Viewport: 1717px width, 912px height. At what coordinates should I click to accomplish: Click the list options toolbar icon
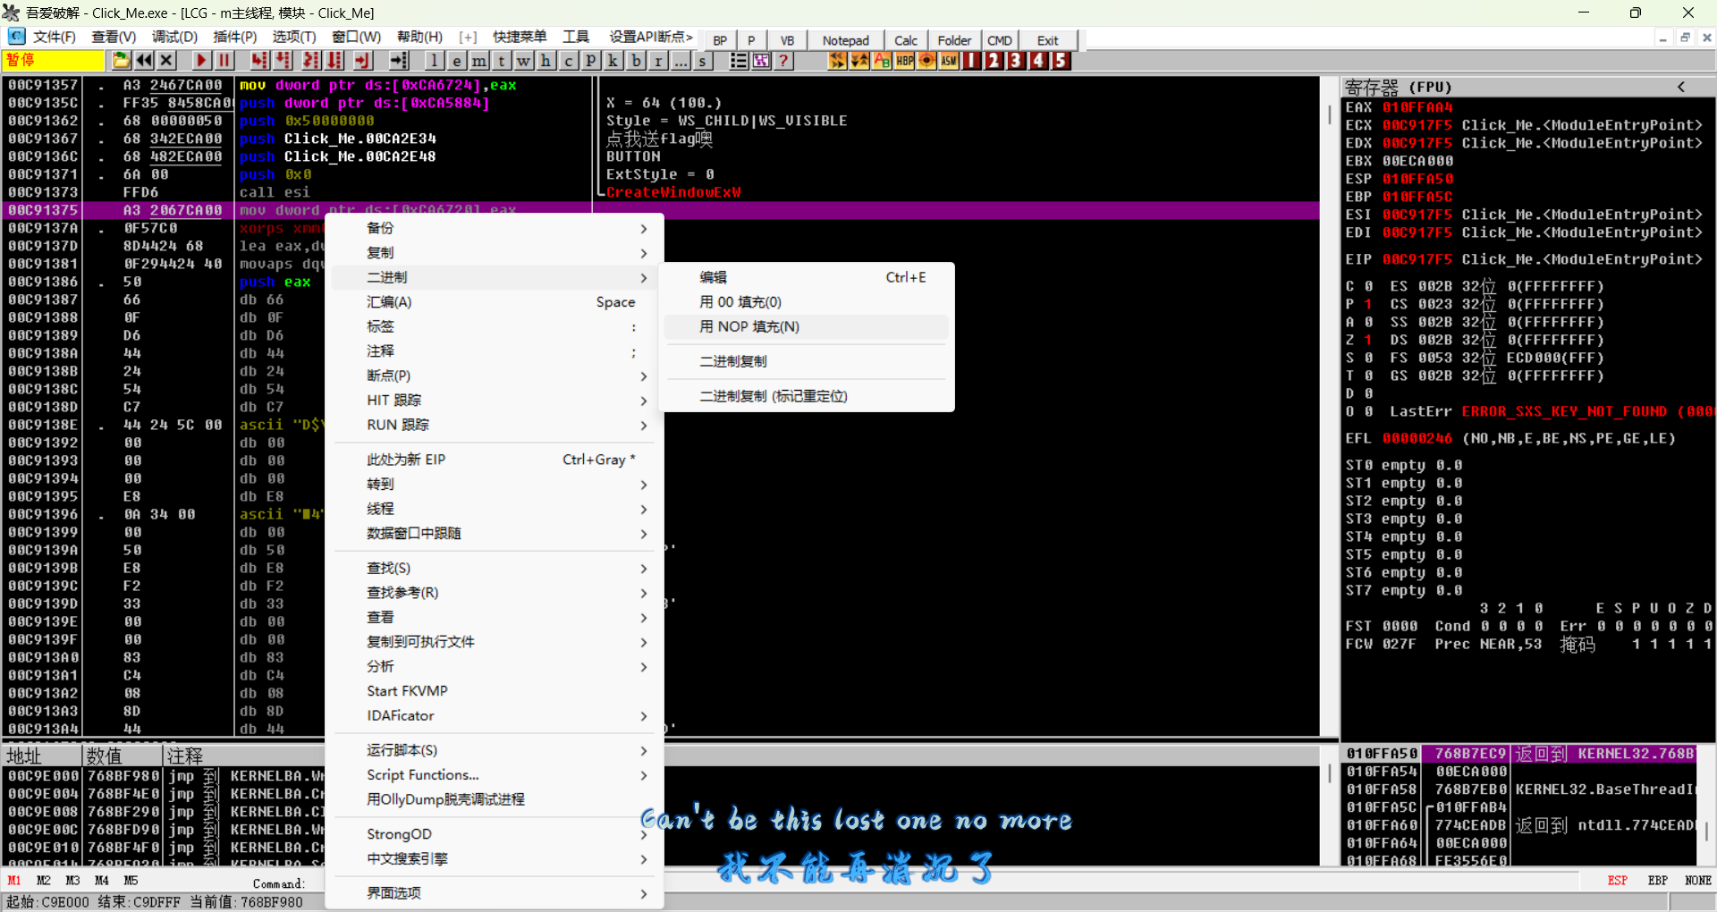pos(739,60)
